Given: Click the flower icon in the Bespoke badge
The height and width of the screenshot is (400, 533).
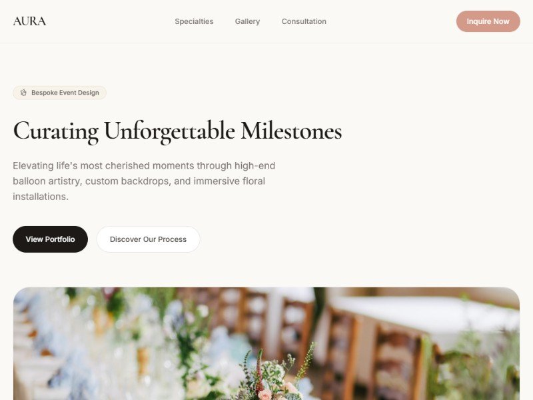Looking at the screenshot, I should click(23, 93).
